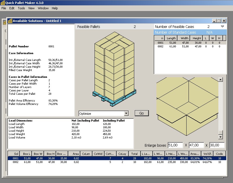The width and height of the screenshot is (233, 183).
Task: Click the Box L column header
Action: [26, 154]
